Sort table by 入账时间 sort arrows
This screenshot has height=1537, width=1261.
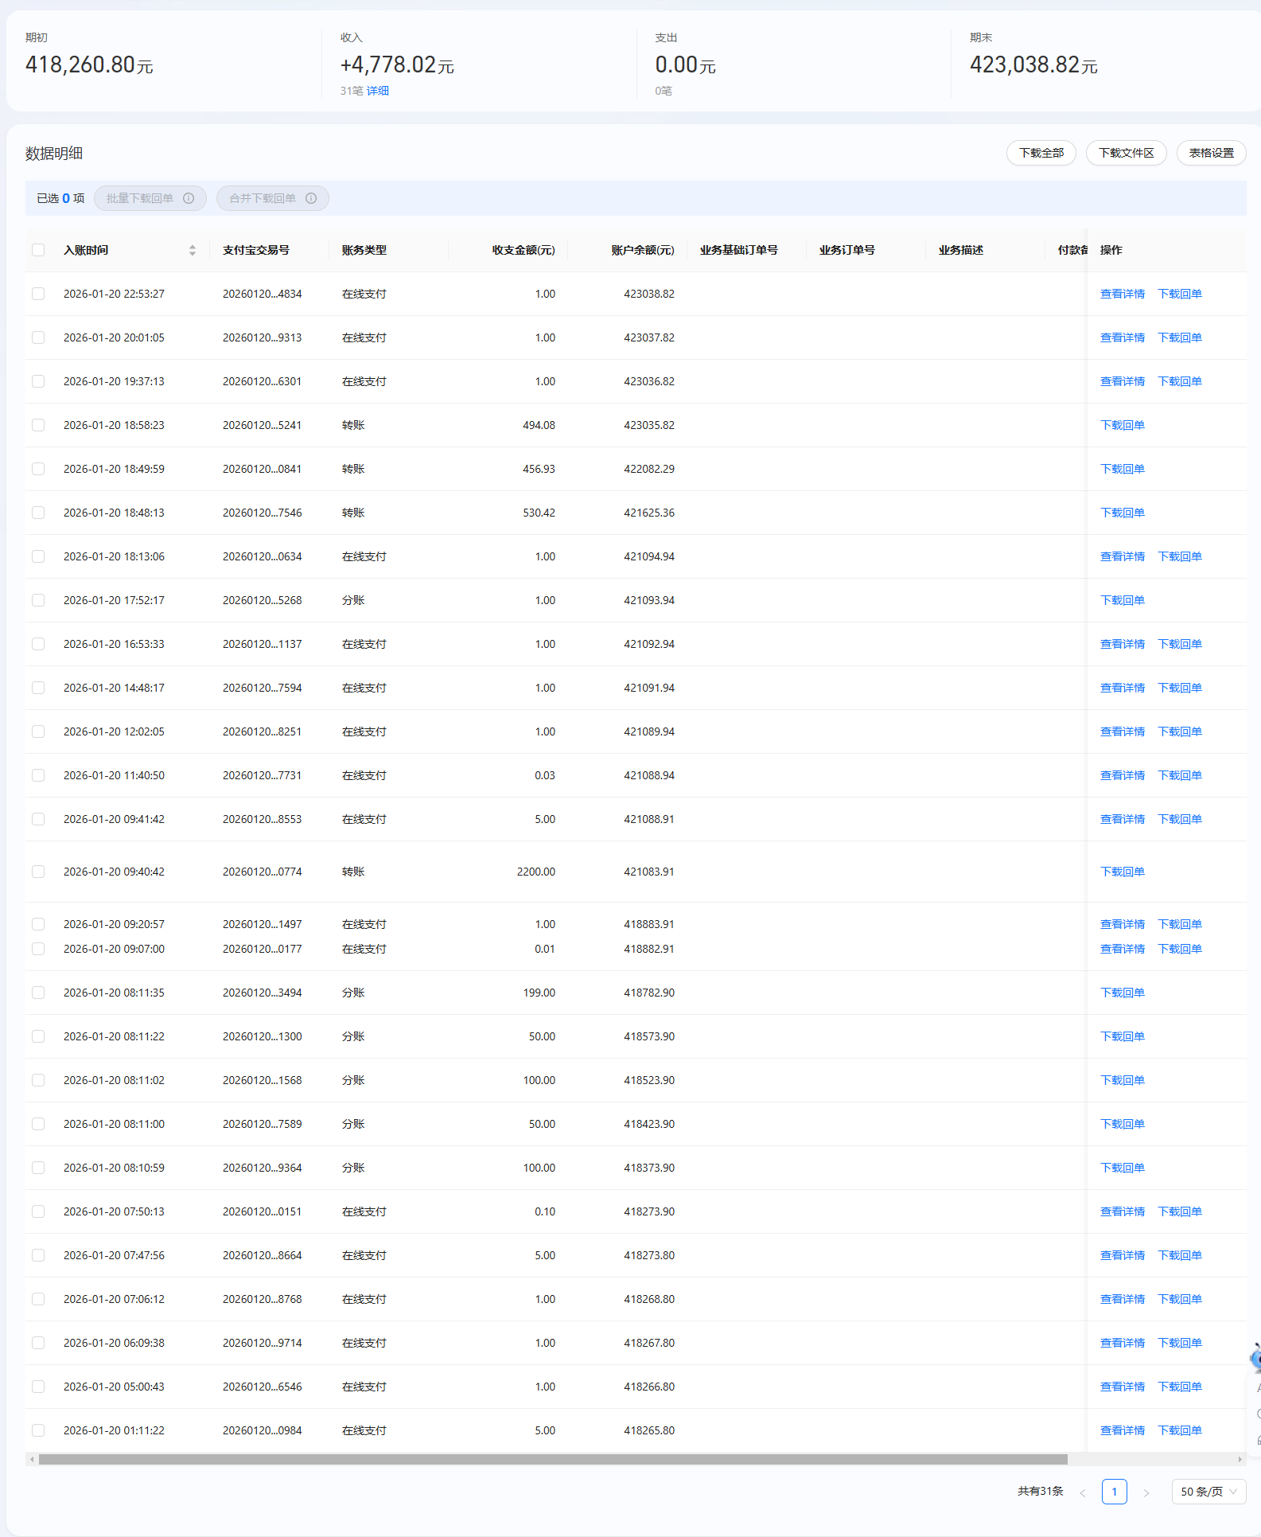(x=193, y=250)
